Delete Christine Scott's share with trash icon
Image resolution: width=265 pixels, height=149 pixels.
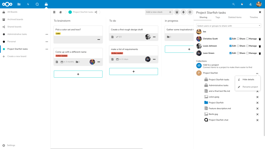(x=260, y=39)
